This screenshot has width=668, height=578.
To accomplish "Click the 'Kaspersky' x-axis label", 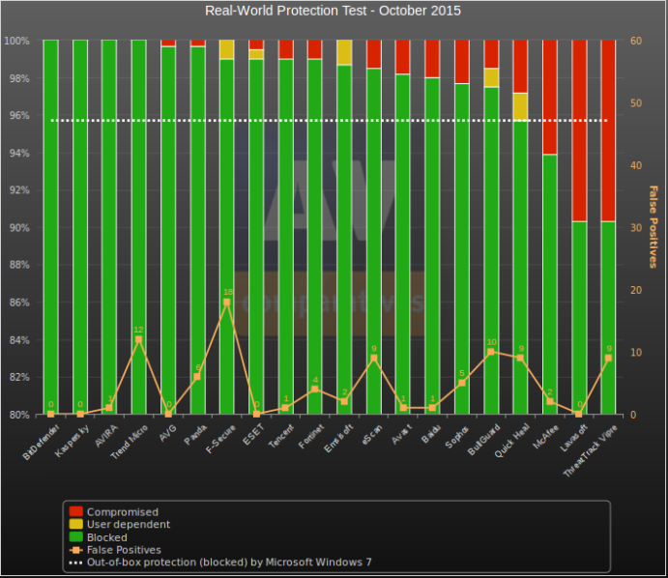I will tap(73, 441).
